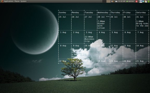Click the green wireless network icon

tap(148, 1)
